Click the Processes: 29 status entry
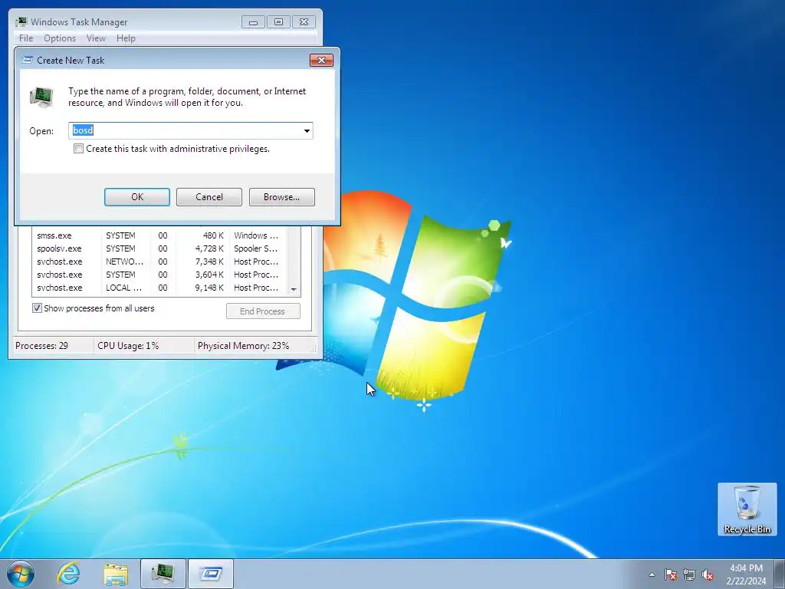 point(41,346)
